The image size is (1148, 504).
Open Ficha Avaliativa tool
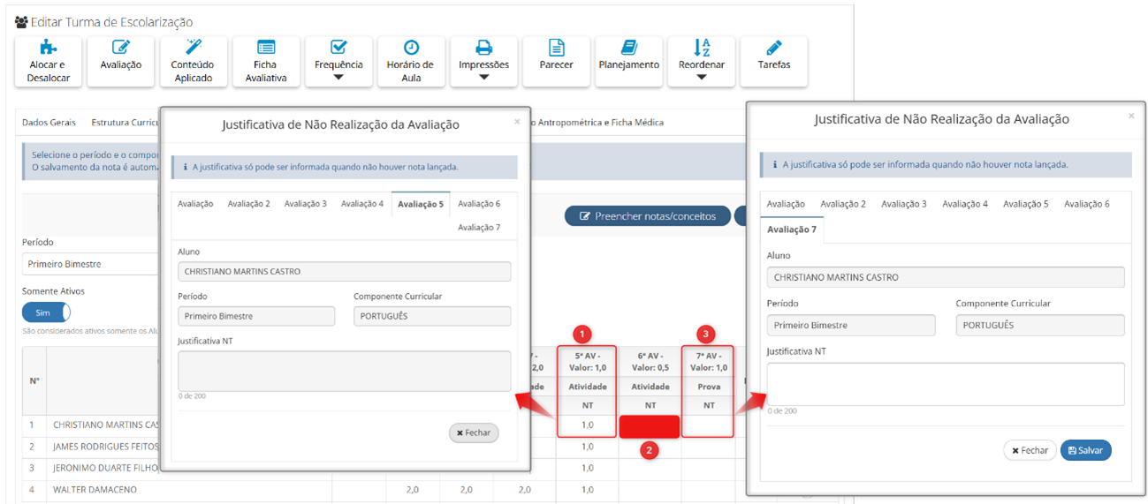[x=266, y=62]
